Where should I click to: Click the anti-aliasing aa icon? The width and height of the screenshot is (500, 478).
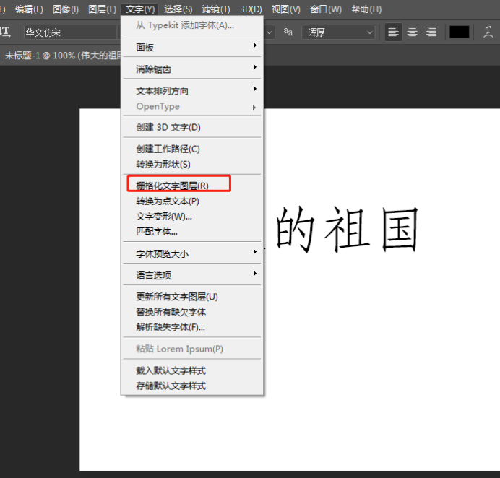(288, 32)
